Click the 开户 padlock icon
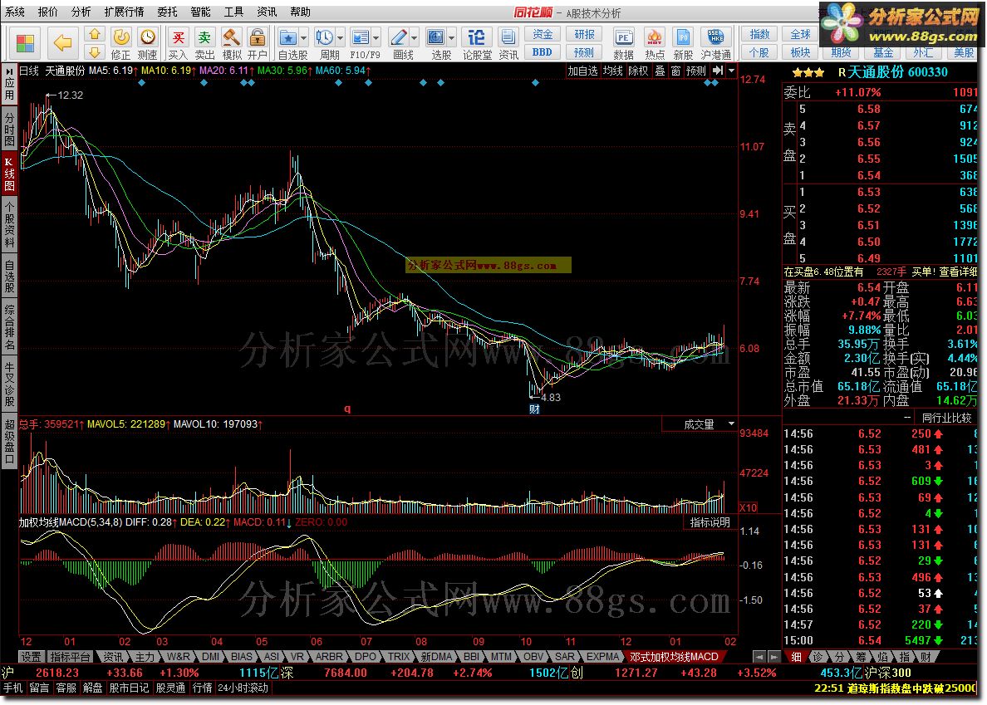 point(257,37)
